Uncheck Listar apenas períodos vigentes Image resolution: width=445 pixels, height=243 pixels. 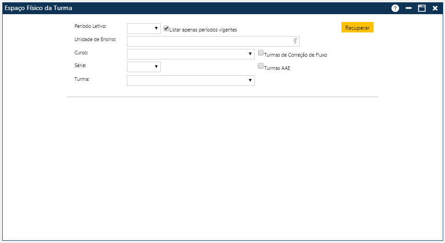pyautogui.click(x=166, y=28)
